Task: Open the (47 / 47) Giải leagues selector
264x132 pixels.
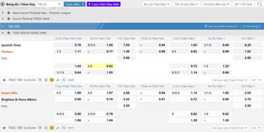Action: [243, 4]
